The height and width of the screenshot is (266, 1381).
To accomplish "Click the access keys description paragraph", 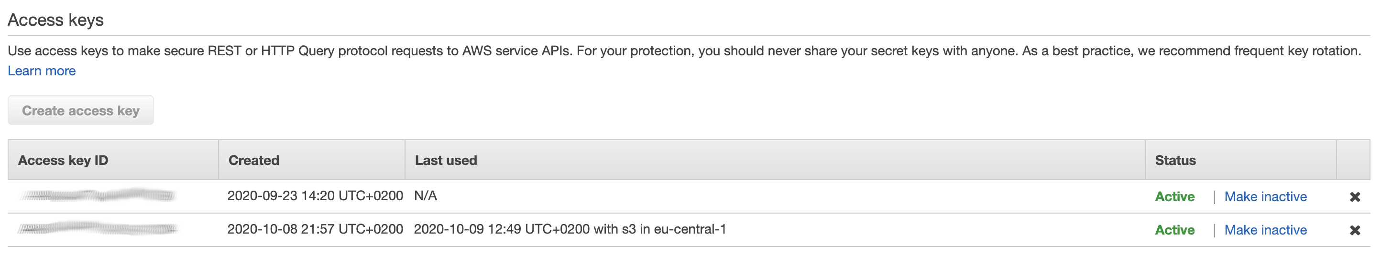I will [x=683, y=51].
